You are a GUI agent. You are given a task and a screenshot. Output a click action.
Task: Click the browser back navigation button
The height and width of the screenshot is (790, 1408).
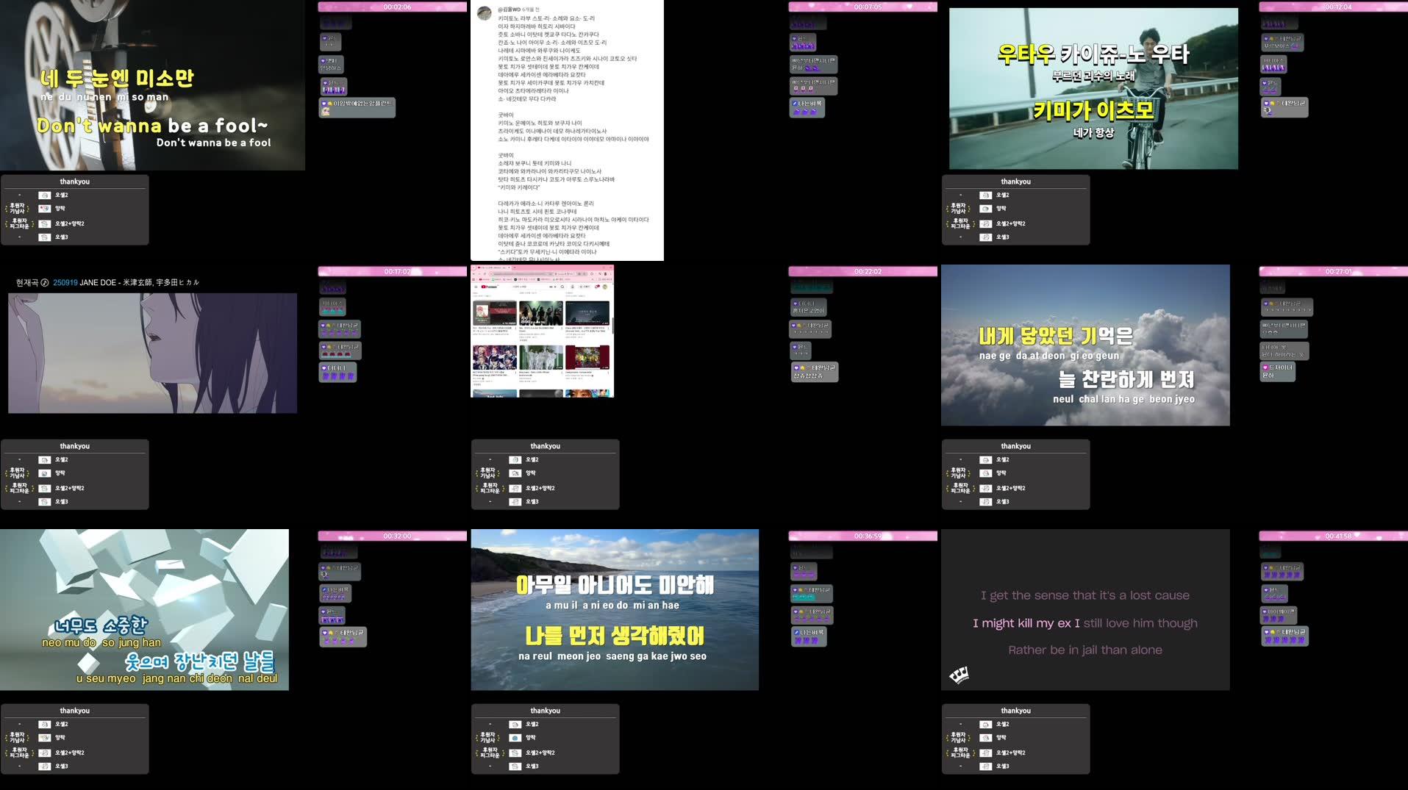474,273
